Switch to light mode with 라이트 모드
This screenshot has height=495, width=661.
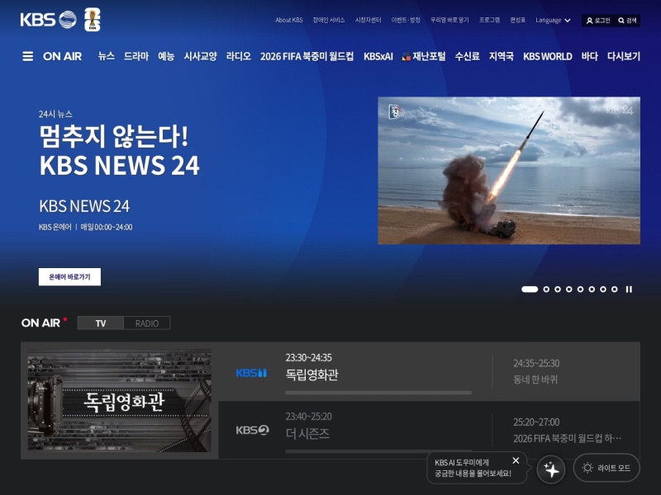pos(606,468)
